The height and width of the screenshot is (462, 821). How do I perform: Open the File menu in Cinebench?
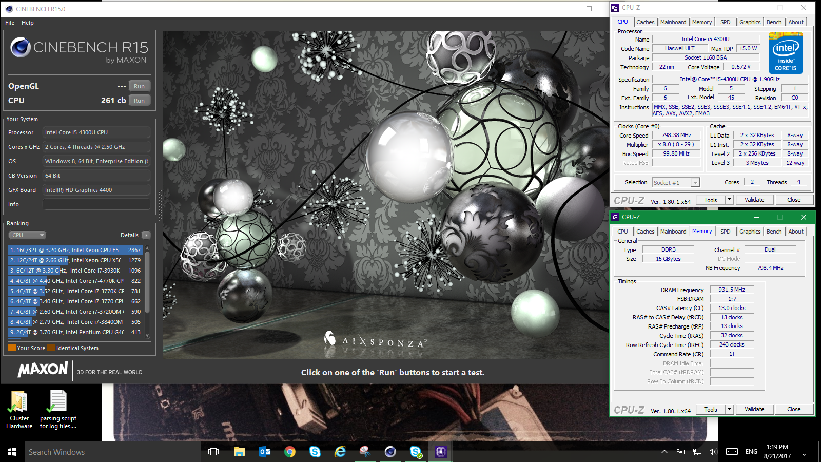[10, 23]
